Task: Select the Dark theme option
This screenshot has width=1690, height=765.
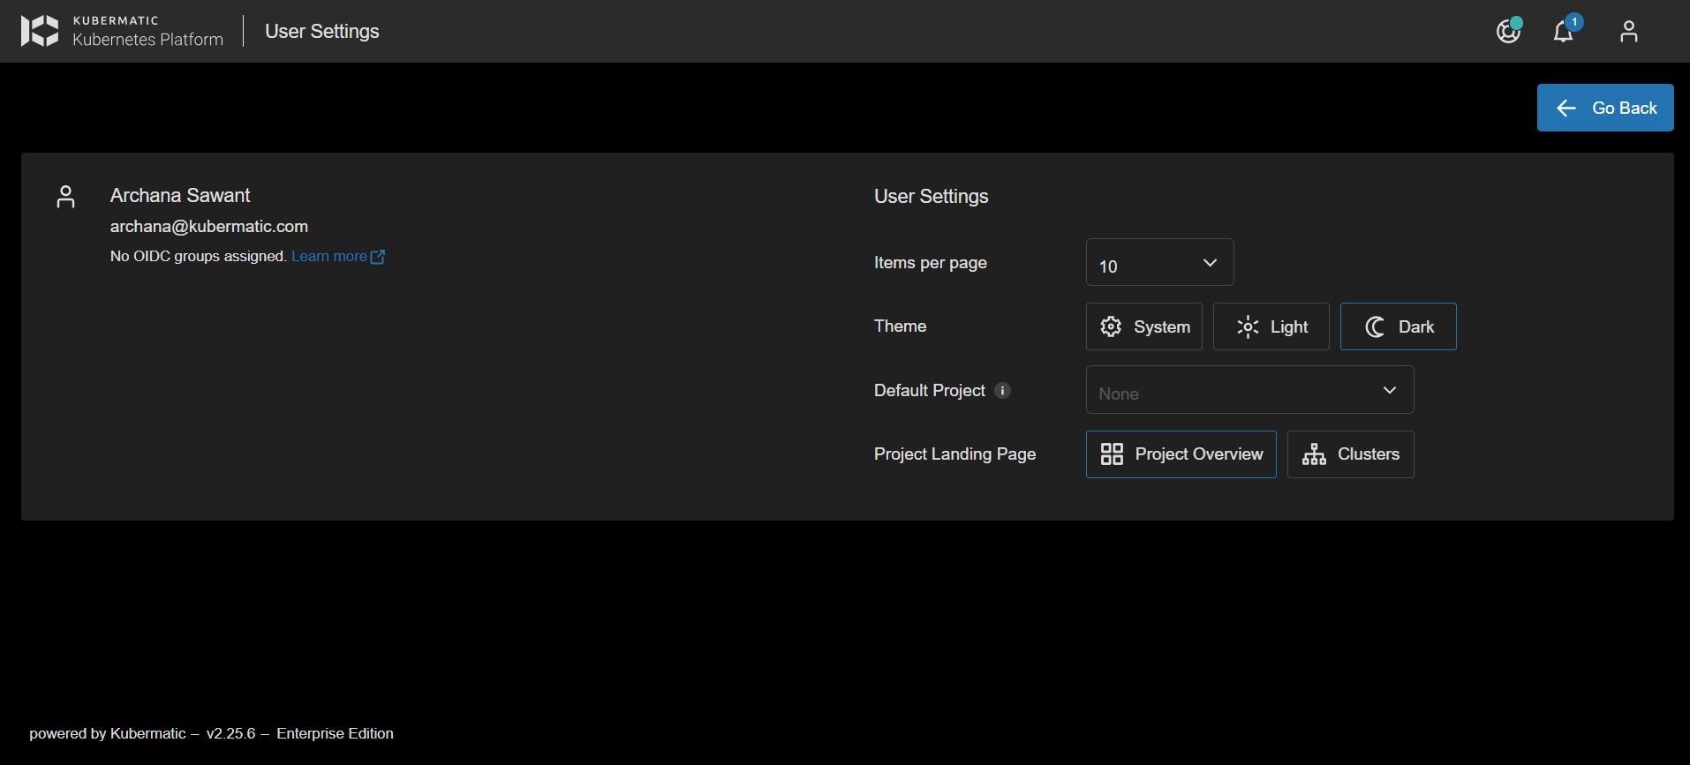Action: 1398,326
